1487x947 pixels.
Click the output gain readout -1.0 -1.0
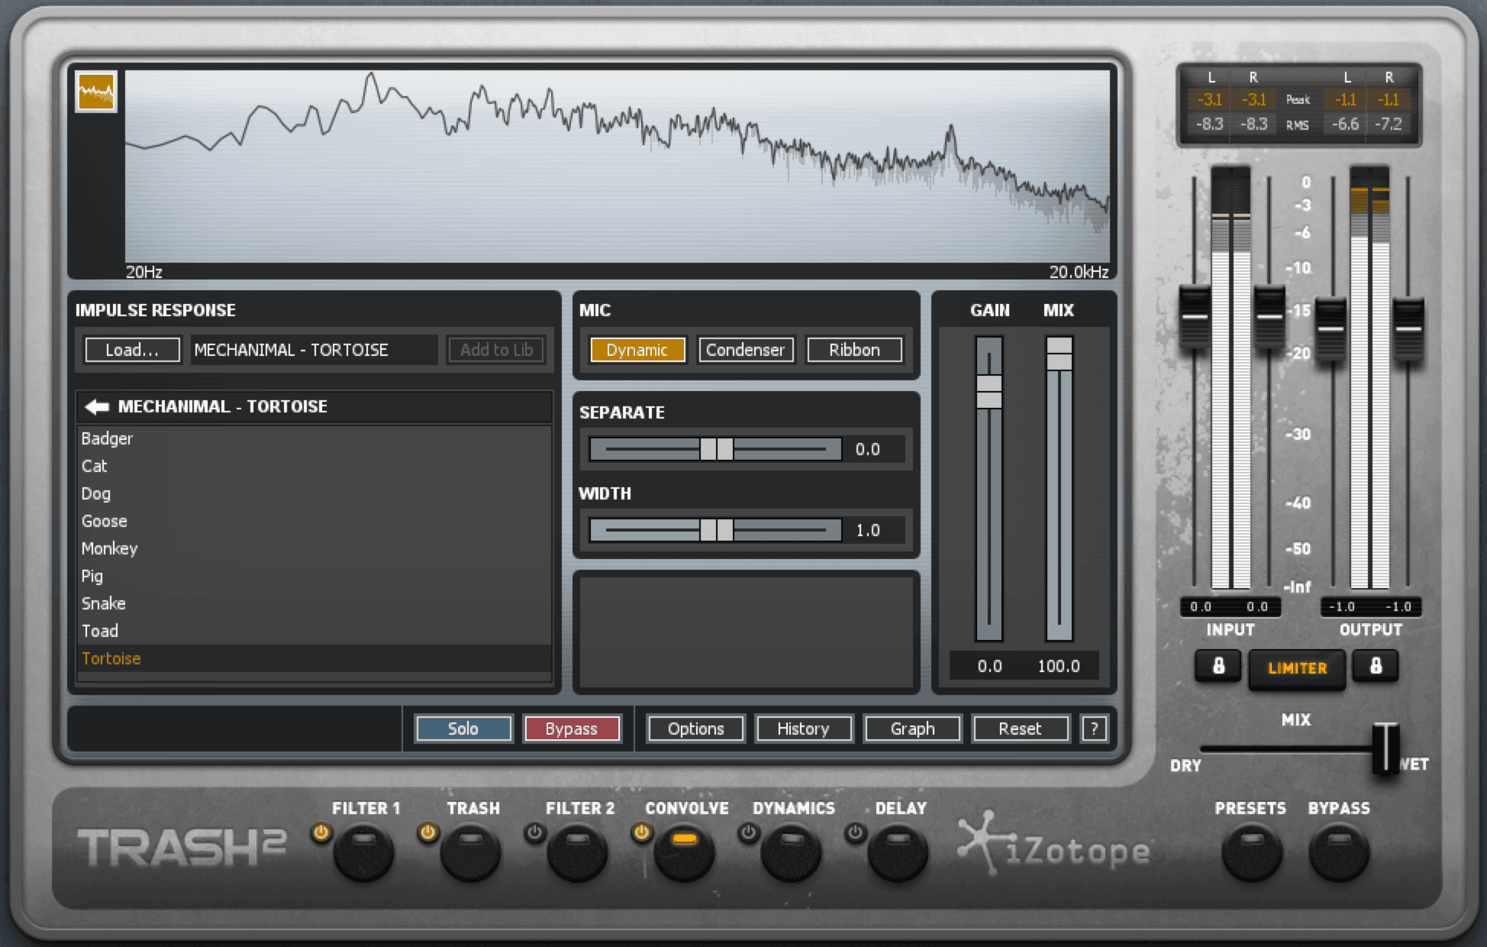[1371, 606]
